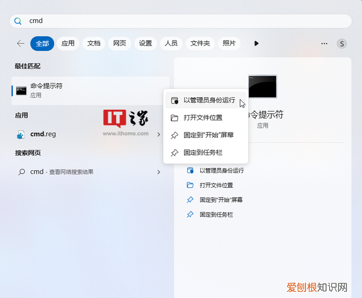The height and width of the screenshot is (298, 362).
Task: Choose 固定到"开始"屏幕 in the context menu
Action: click(206, 135)
